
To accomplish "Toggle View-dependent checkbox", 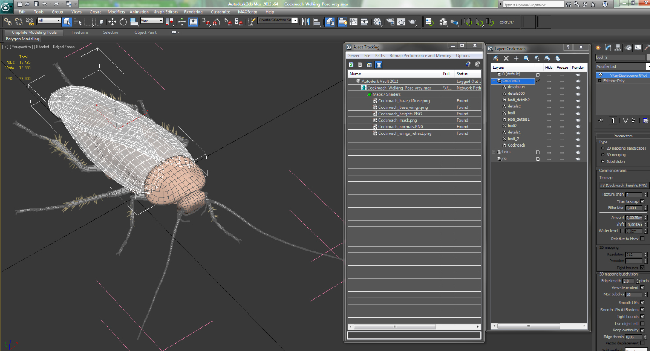I will coord(642,287).
